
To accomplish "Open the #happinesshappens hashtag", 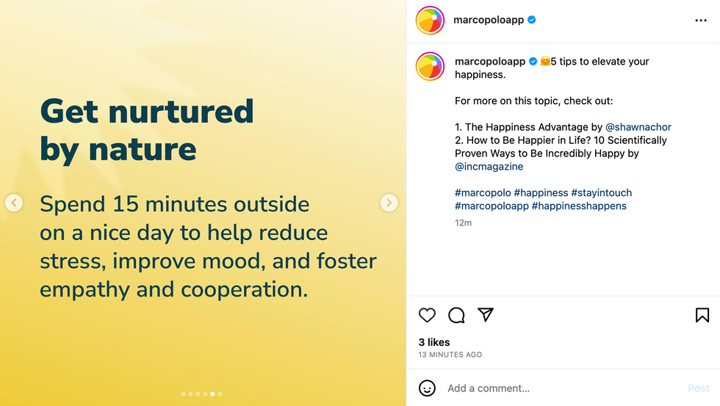I will [x=579, y=206].
